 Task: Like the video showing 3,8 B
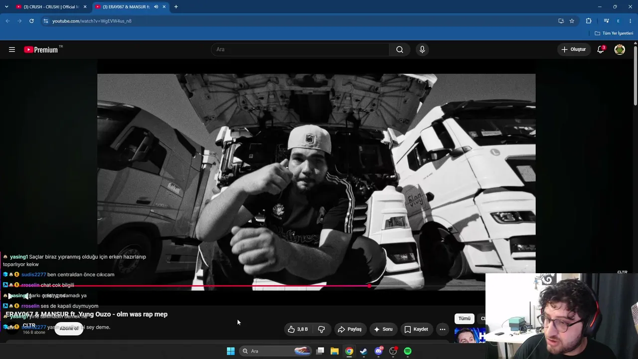(298, 329)
